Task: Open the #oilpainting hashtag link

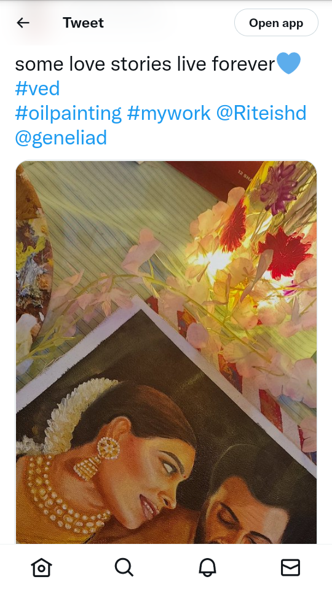Action: tap(68, 113)
